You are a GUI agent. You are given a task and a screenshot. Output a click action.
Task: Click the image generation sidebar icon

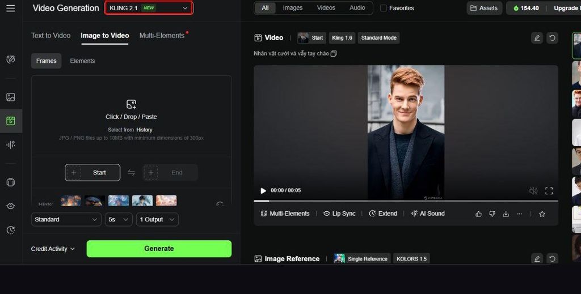pyautogui.click(x=11, y=97)
